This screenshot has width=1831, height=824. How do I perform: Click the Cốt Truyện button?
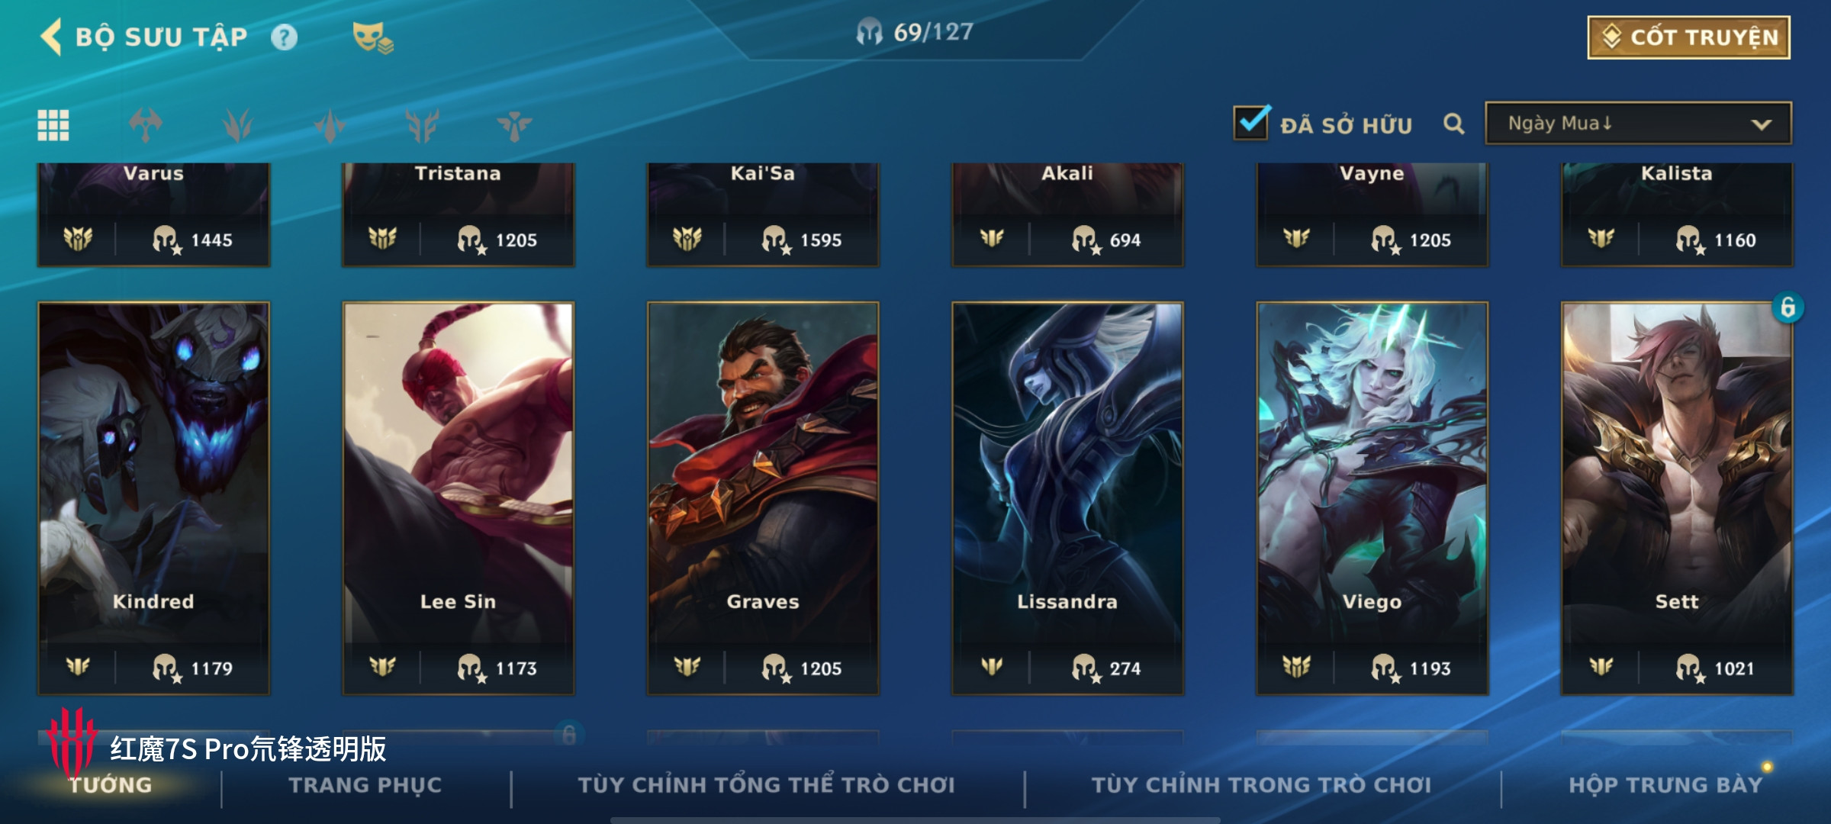1689,37
